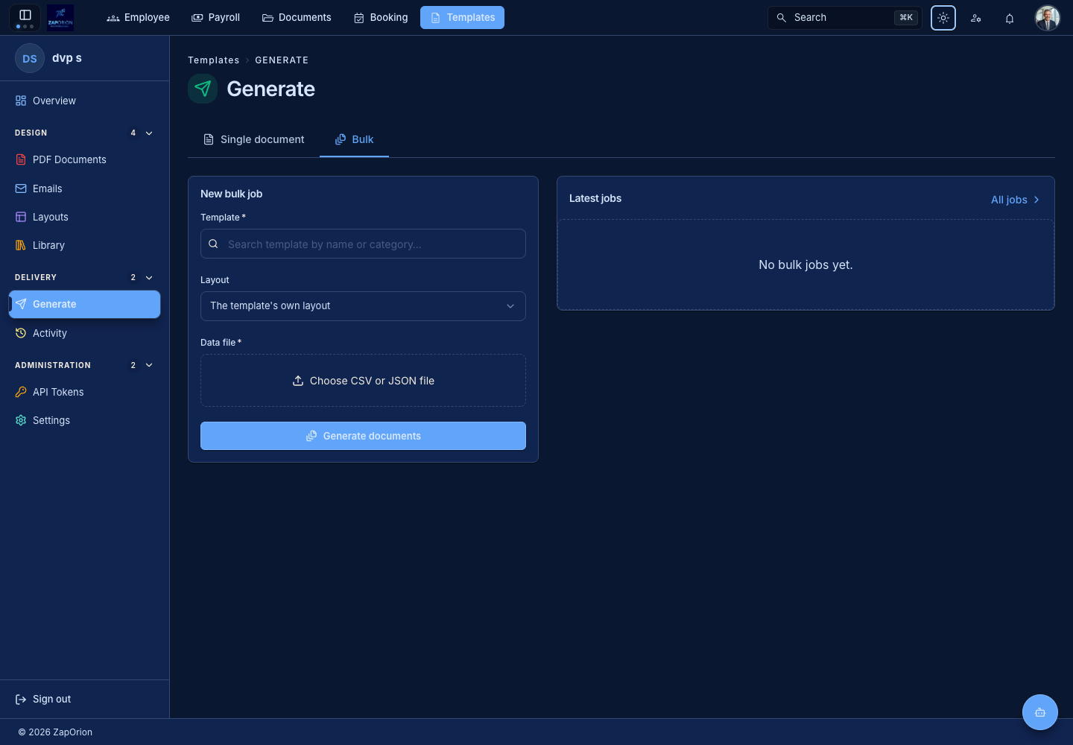
Task: Collapse the Design section chevron
Action: pyautogui.click(x=149, y=133)
